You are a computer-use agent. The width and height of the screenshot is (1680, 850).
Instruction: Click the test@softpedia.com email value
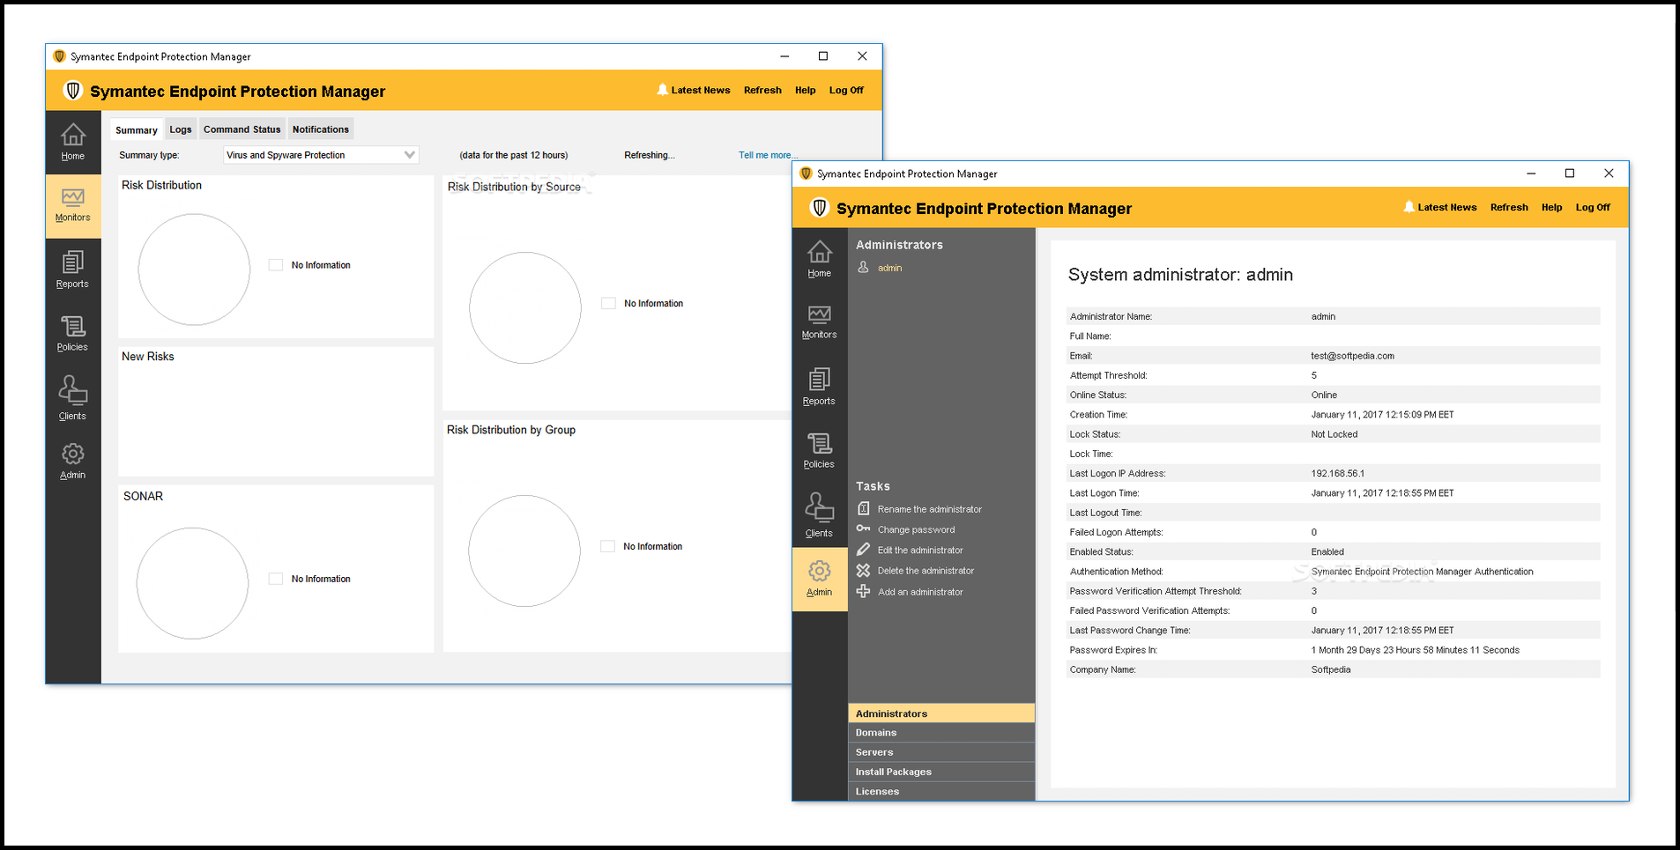tap(1352, 356)
